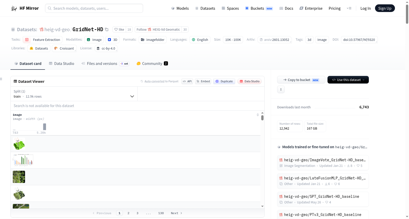Copy the GridNet-HD dataset name icon
This screenshot has height=219, width=409.
pos(107,29)
